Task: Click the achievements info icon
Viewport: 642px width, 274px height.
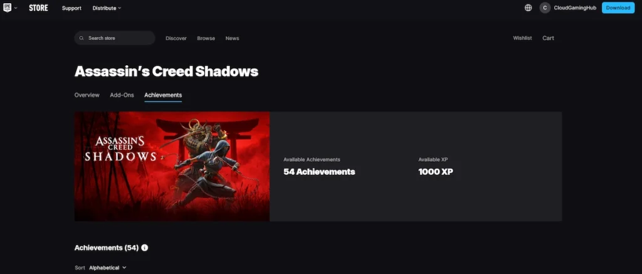Action: [x=145, y=248]
